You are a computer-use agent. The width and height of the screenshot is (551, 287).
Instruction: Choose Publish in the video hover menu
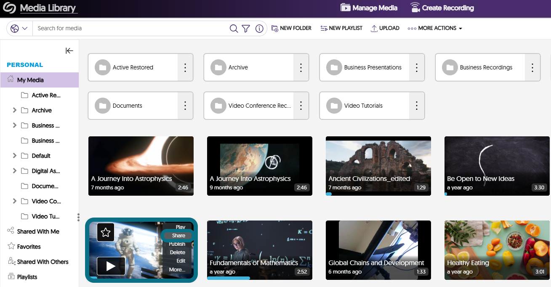[x=177, y=244]
